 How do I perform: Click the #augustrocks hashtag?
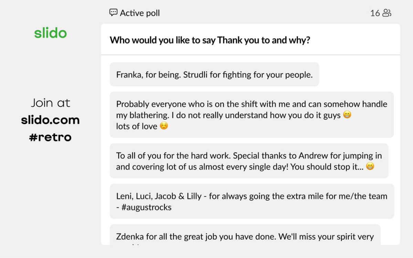tap(146, 207)
